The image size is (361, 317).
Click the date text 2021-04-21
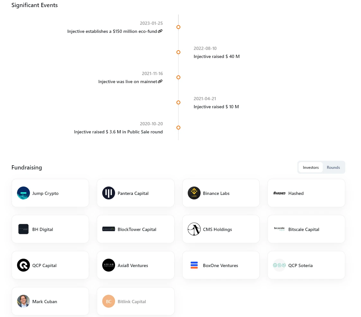pos(205,99)
